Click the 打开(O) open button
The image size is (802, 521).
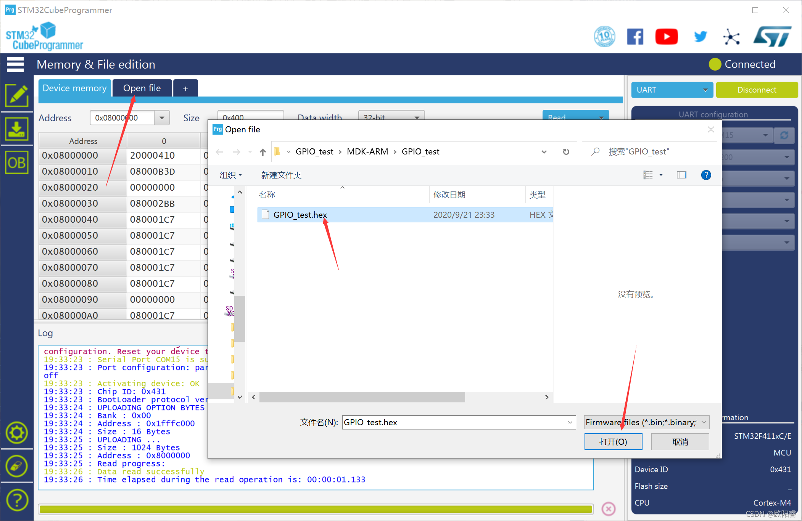point(613,442)
